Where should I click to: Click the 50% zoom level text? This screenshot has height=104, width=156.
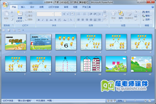[x=120, y=101]
